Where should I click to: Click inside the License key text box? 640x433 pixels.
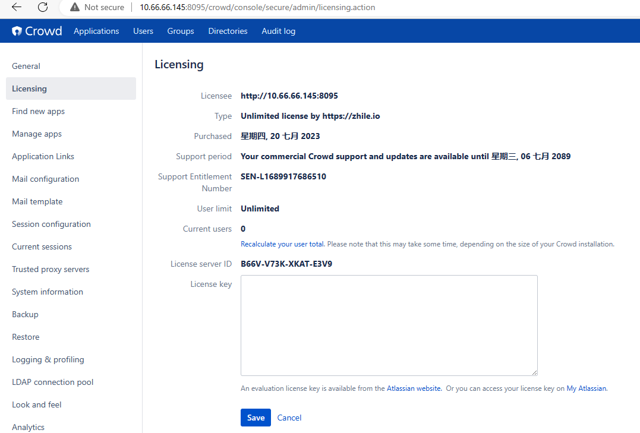point(388,324)
